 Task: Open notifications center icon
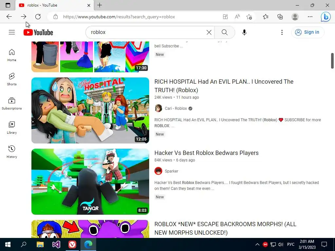tap(324, 244)
